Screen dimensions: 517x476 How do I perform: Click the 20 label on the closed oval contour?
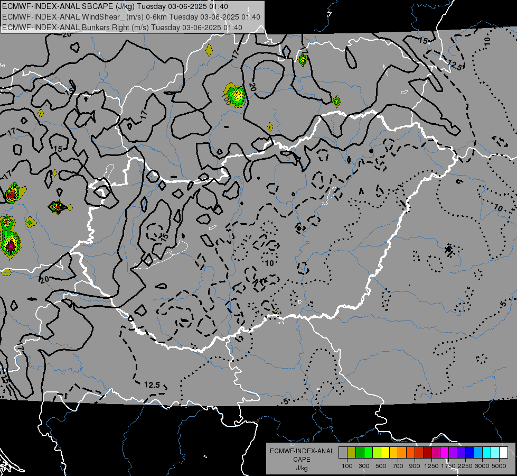click(252, 87)
